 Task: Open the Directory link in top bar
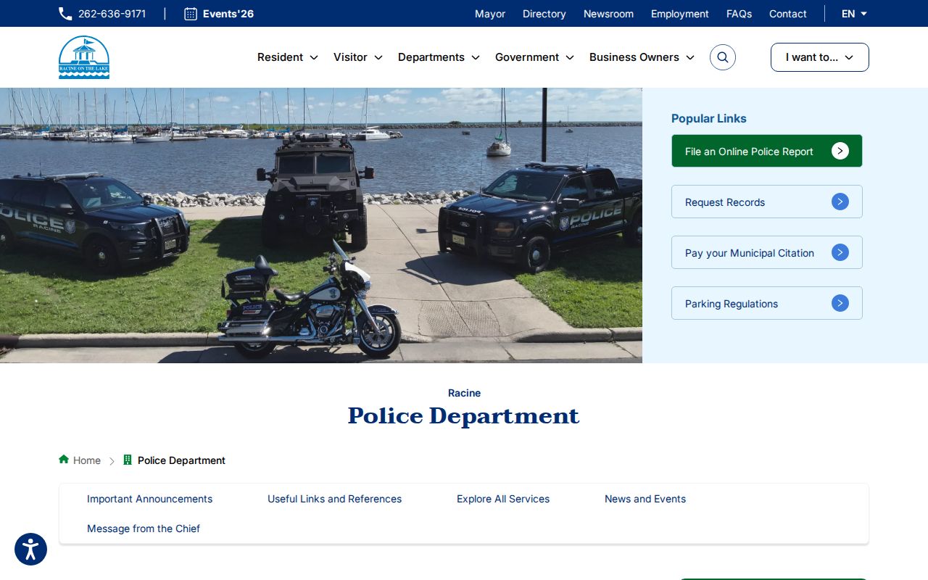[544, 14]
